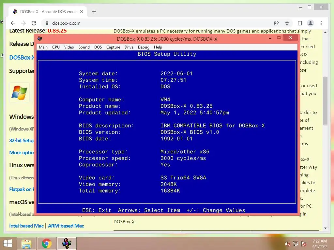The image size is (334, 250).
Task: Click the DOSBox-X window title bar icon
Action: pyautogui.click(x=40, y=39)
